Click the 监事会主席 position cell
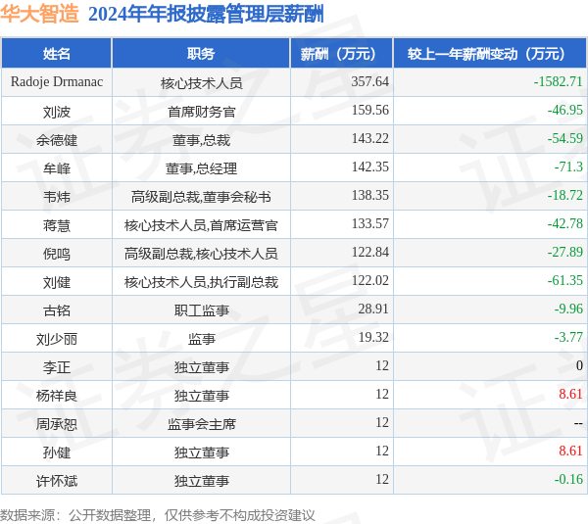Screen dimensions: 588x524 [x=201, y=424]
